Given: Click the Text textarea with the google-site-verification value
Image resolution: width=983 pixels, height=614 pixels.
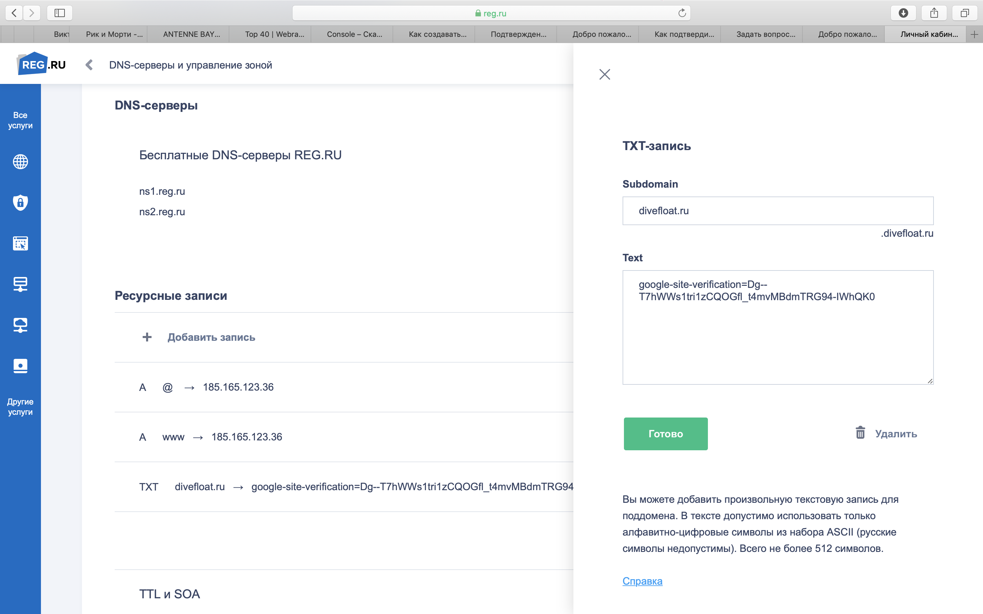Looking at the screenshot, I should [x=778, y=327].
